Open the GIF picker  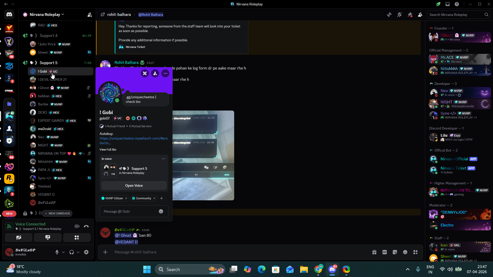385,252
